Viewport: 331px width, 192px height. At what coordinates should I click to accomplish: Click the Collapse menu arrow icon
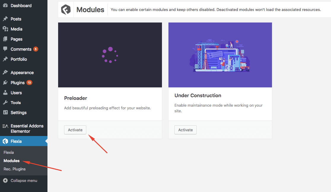coord(5,181)
